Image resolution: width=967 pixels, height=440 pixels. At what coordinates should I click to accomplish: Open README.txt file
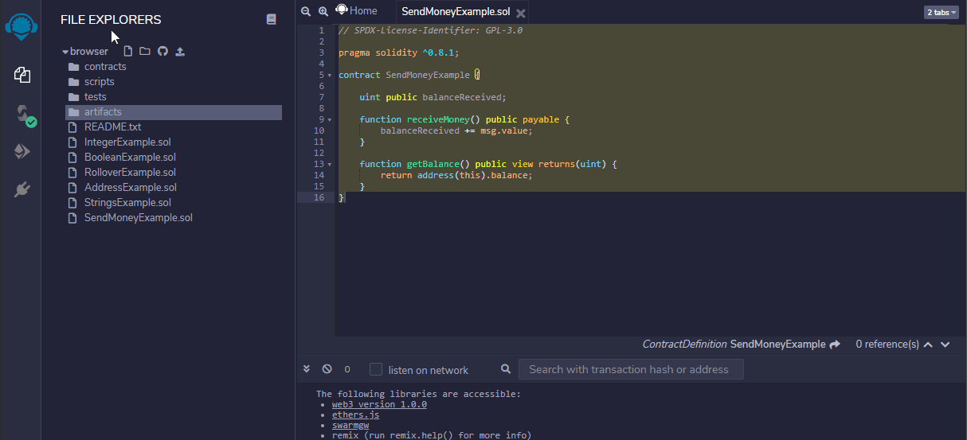tap(112, 127)
